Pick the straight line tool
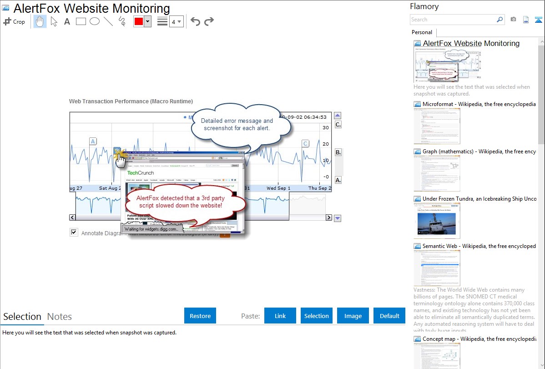 108,21
